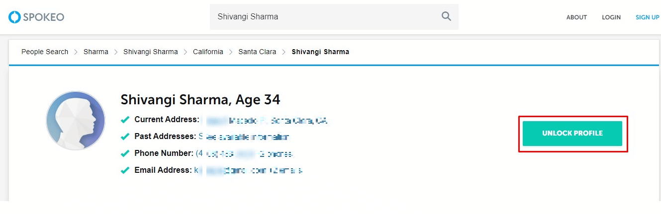This screenshot has width=661, height=214.
Task: Click the UNLOCK PROFILE button
Action: click(x=572, y=134)
